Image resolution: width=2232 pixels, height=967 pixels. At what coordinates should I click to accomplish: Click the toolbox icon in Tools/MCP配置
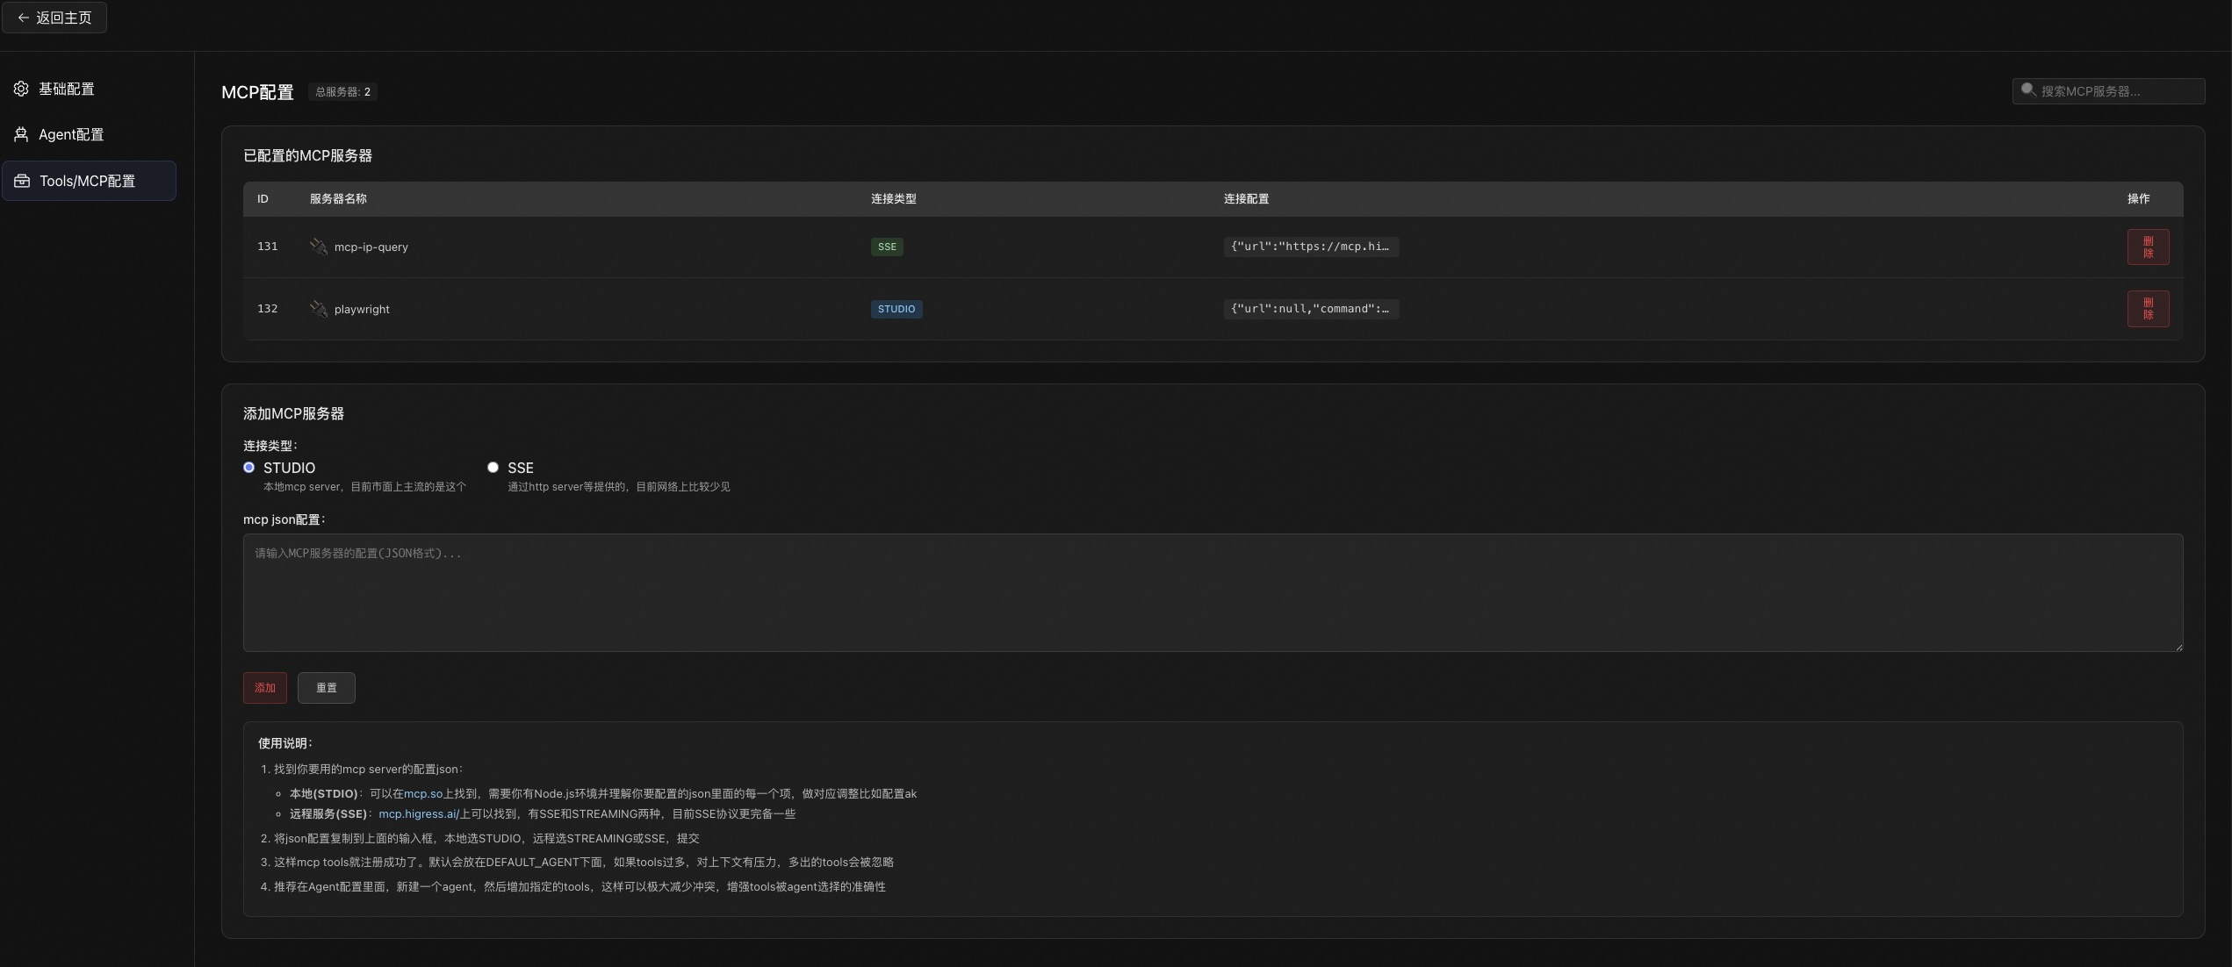pos(22,181)
